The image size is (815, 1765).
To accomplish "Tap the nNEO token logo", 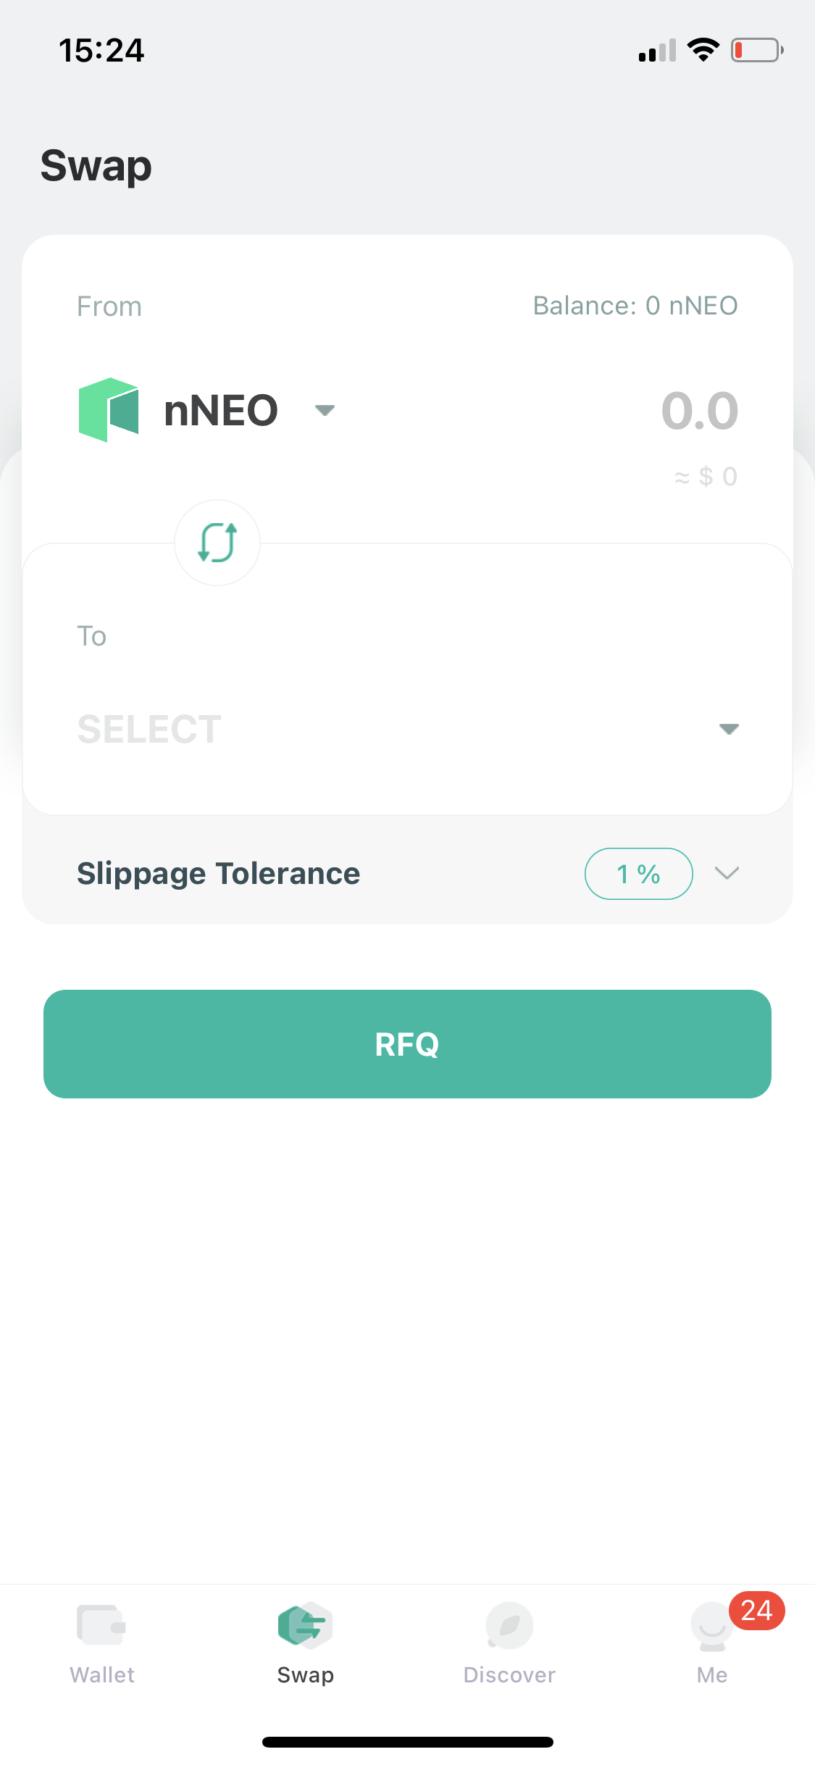I will (109, 410).
